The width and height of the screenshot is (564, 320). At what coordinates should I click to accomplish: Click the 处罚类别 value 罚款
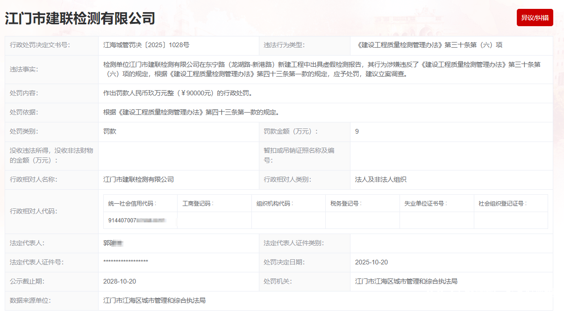coord(110,131)
